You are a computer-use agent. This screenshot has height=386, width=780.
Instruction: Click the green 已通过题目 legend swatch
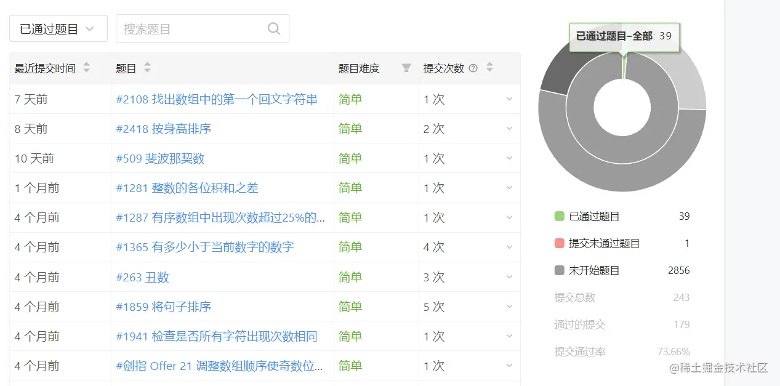559,216
